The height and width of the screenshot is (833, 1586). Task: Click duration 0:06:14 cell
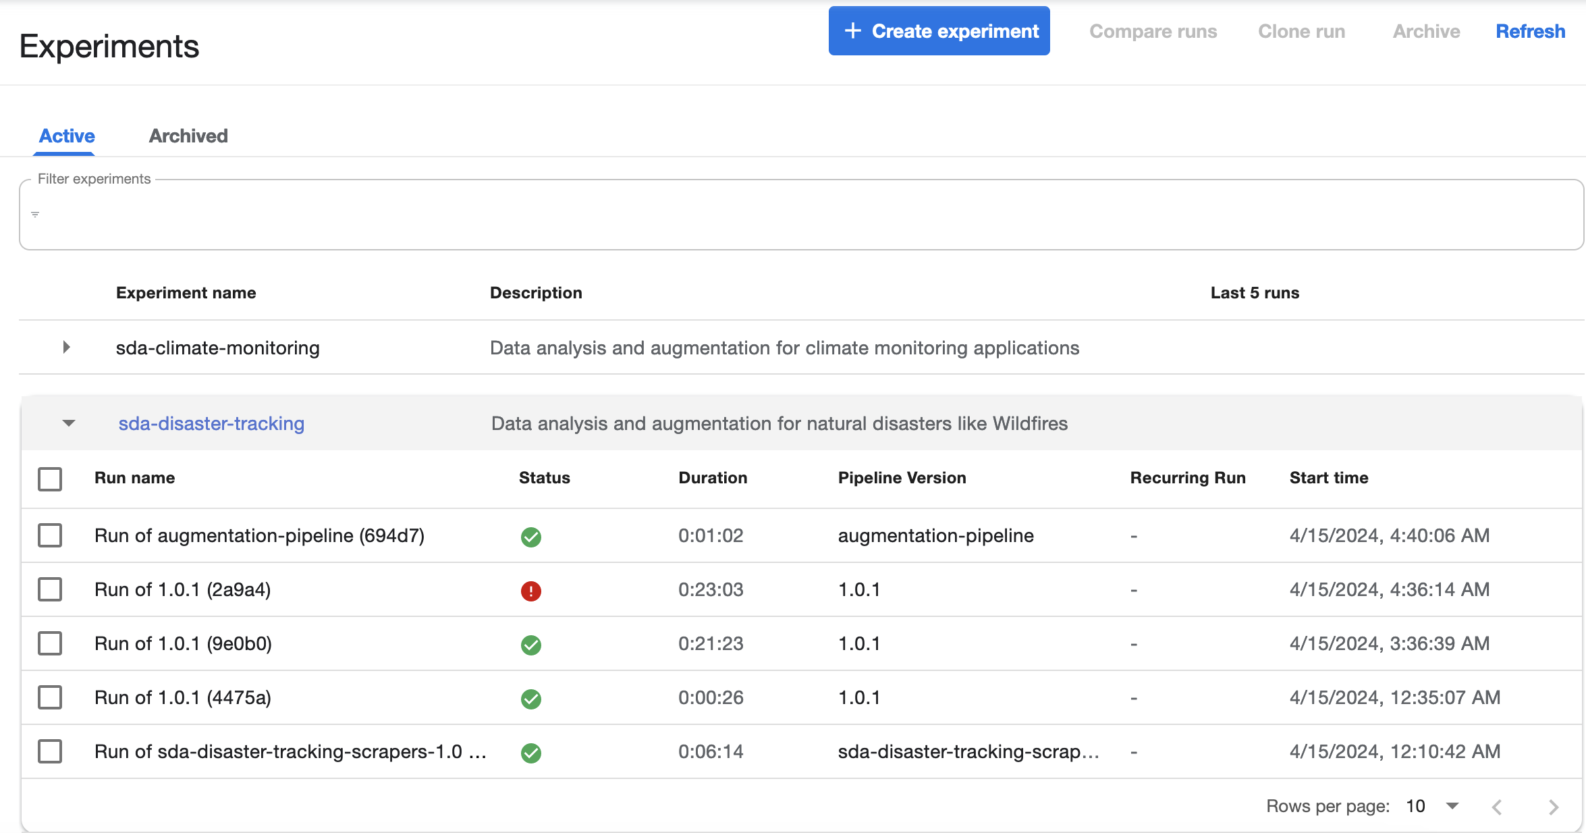tap(711, 751)
